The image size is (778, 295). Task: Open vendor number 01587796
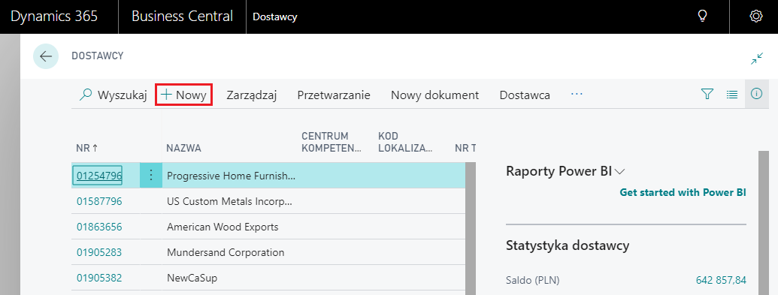click(99, 201)
